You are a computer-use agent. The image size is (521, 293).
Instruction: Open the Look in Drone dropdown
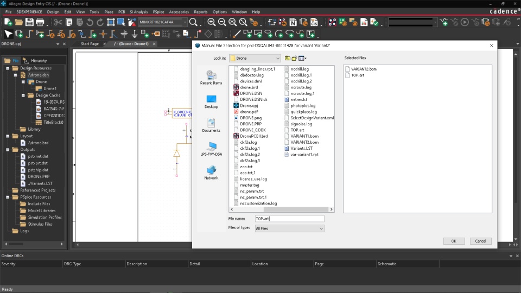(x=255, y=58)
